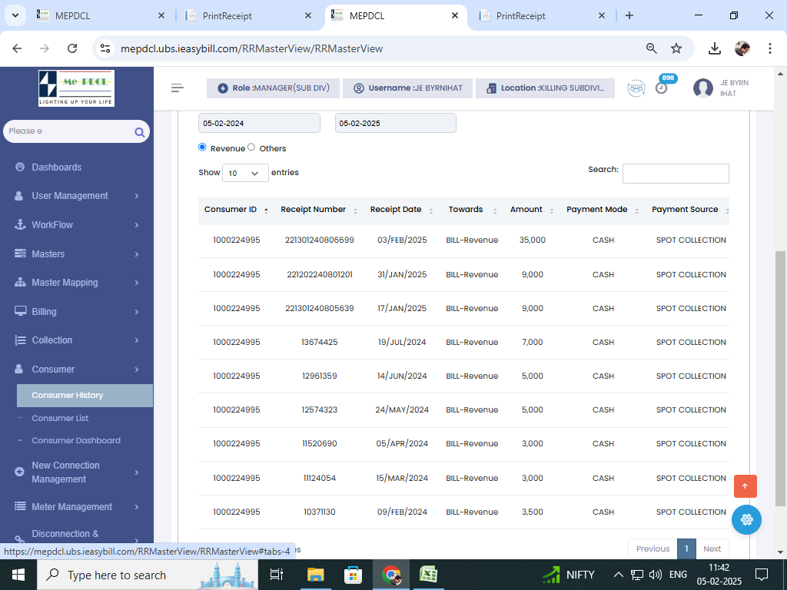Open the JE BYRNIHAT profile avatar
The height and width of the screenshot is (590, 787).
(x=702, y=88)
